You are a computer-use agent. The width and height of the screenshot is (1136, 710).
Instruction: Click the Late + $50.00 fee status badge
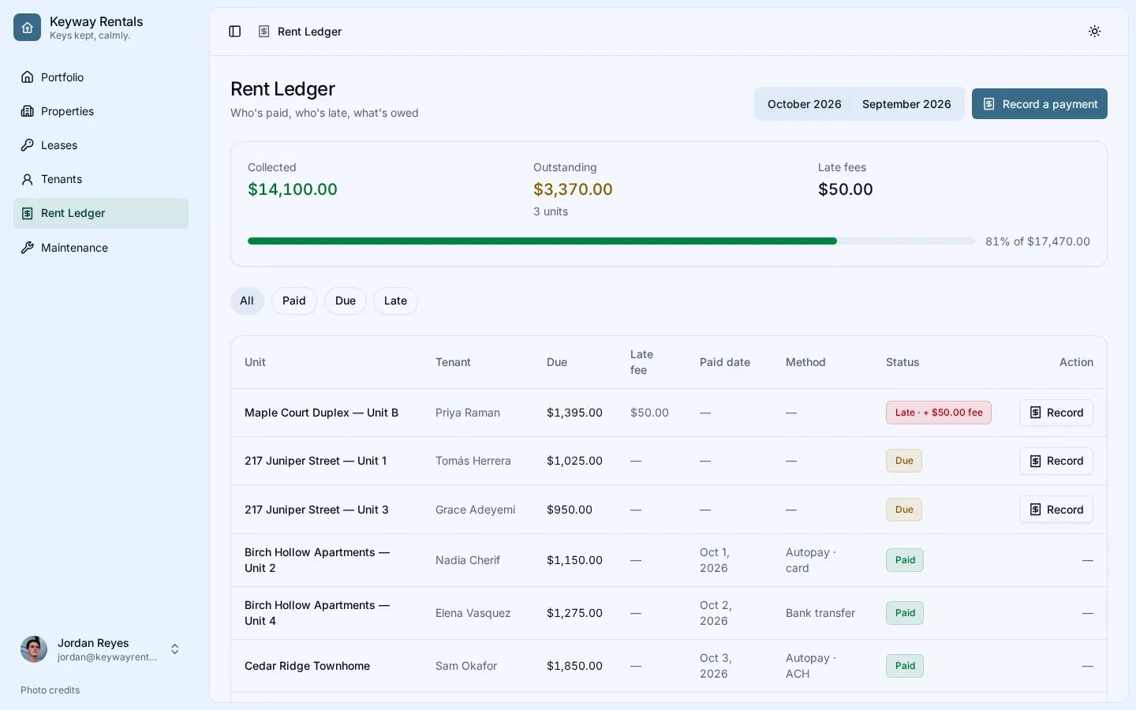(x=939, y=413)
